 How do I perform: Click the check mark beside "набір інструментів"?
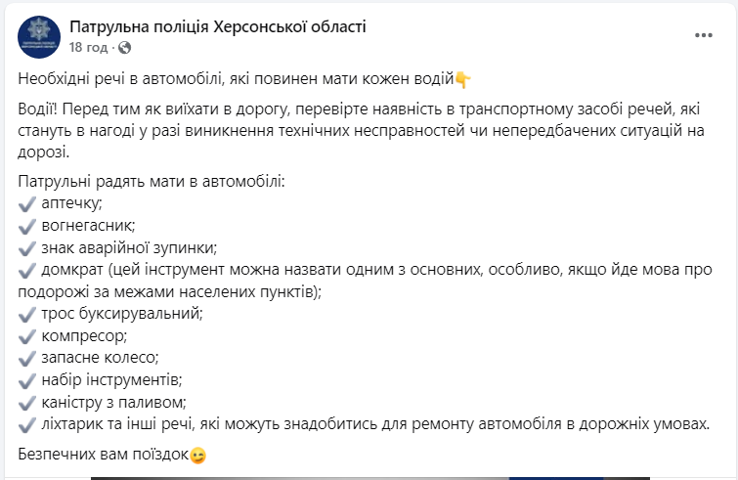(x=27, y=380)
